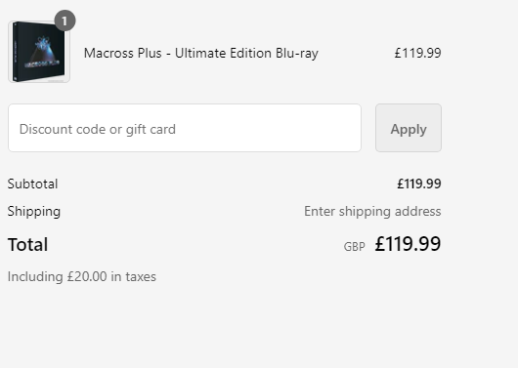
Task: Click the Total label
Action: point(27,245)
